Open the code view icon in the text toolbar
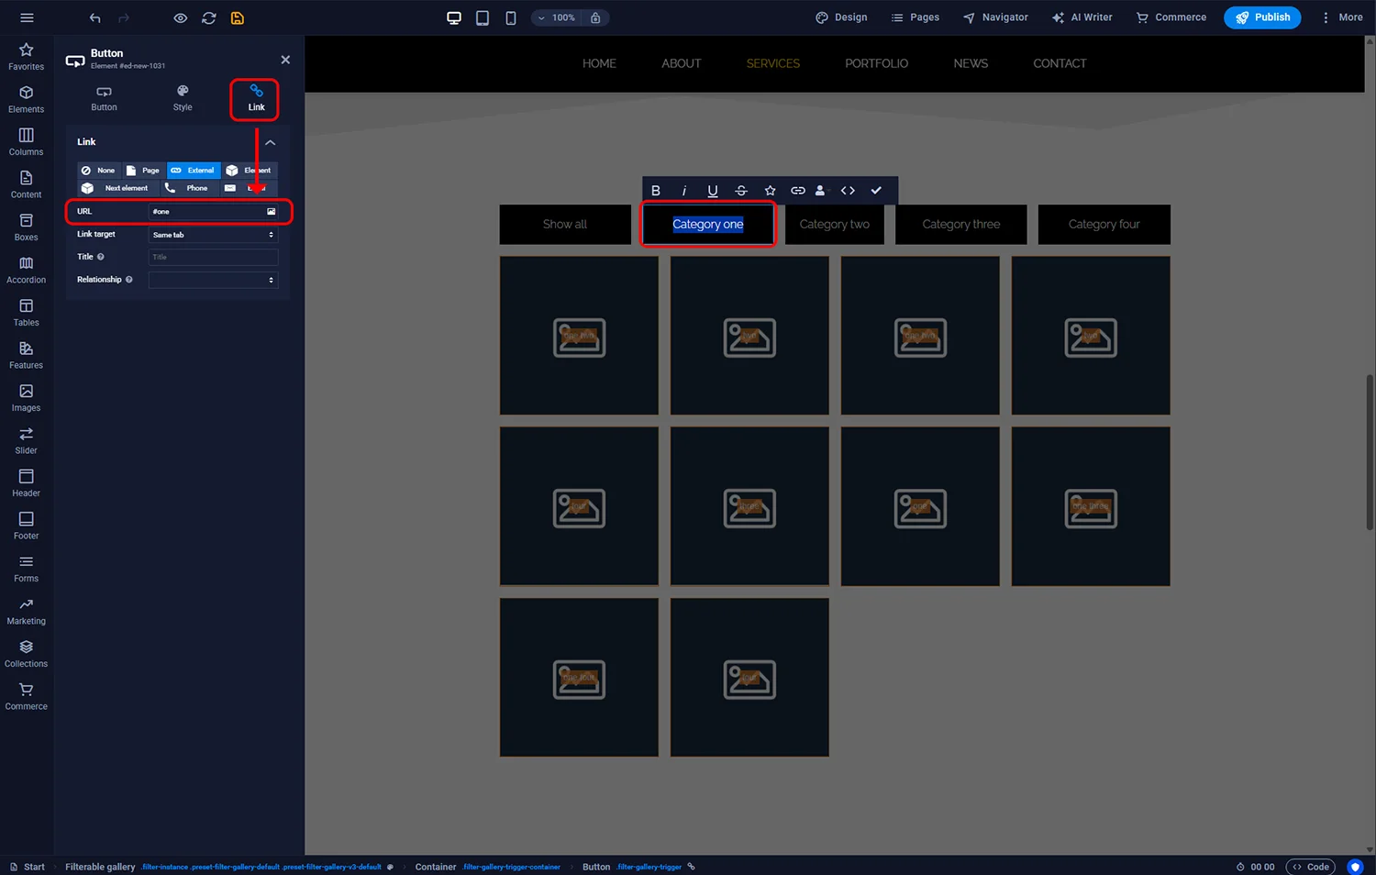 (848, 190)
